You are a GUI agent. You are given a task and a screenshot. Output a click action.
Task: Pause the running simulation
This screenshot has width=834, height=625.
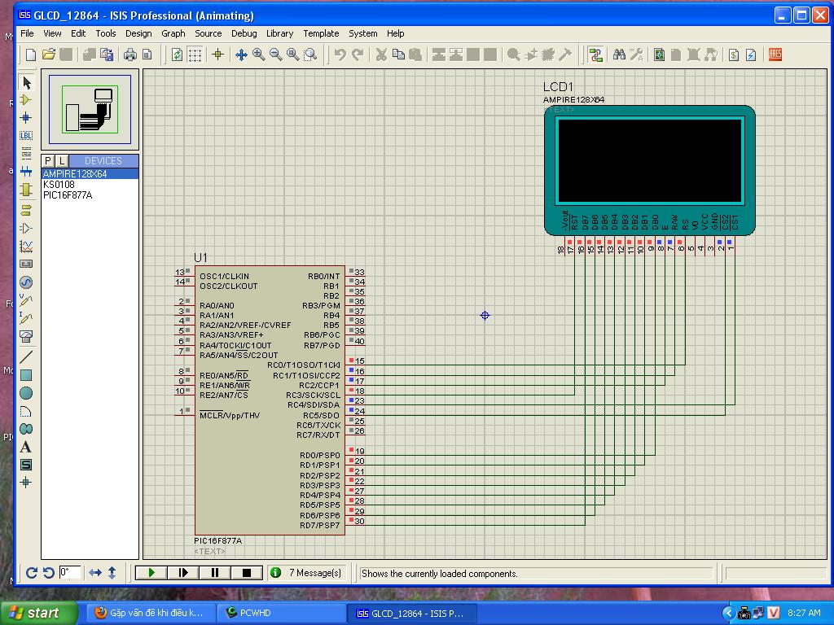coord(215,573)
